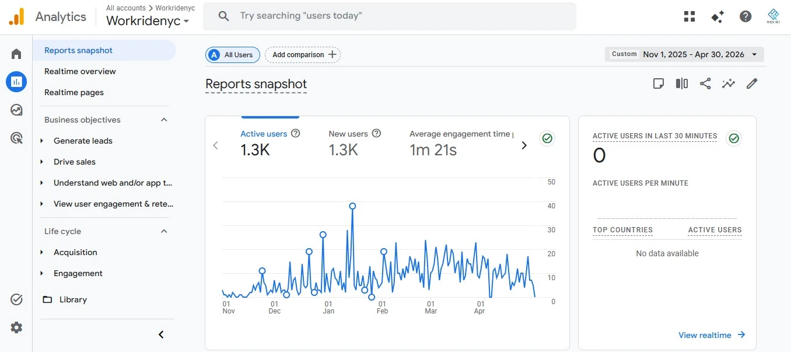Click the chart marker at 20 near Feb
This screenshot has height=352, width=791.
coord(384,252)
